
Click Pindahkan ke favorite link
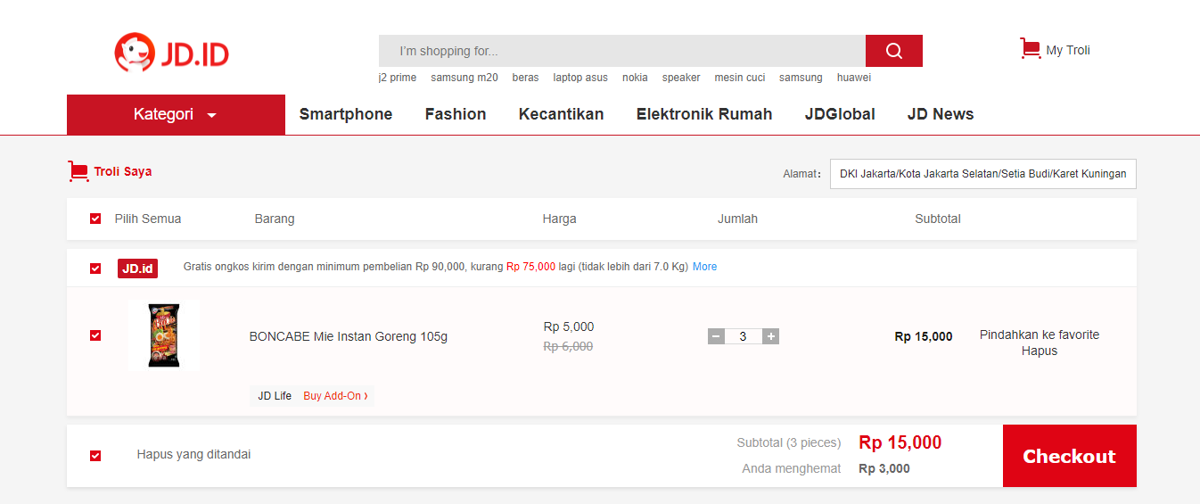[x=1040, y=335]
